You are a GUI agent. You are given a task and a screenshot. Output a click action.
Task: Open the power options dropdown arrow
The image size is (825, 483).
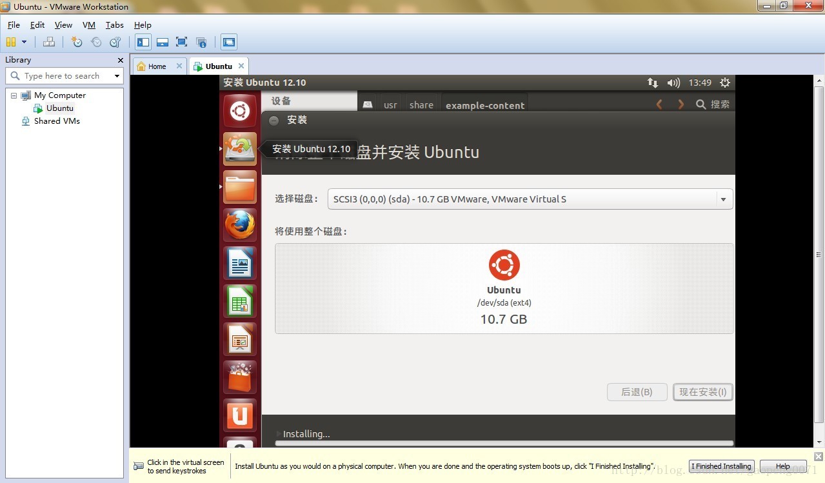point(25,43)
